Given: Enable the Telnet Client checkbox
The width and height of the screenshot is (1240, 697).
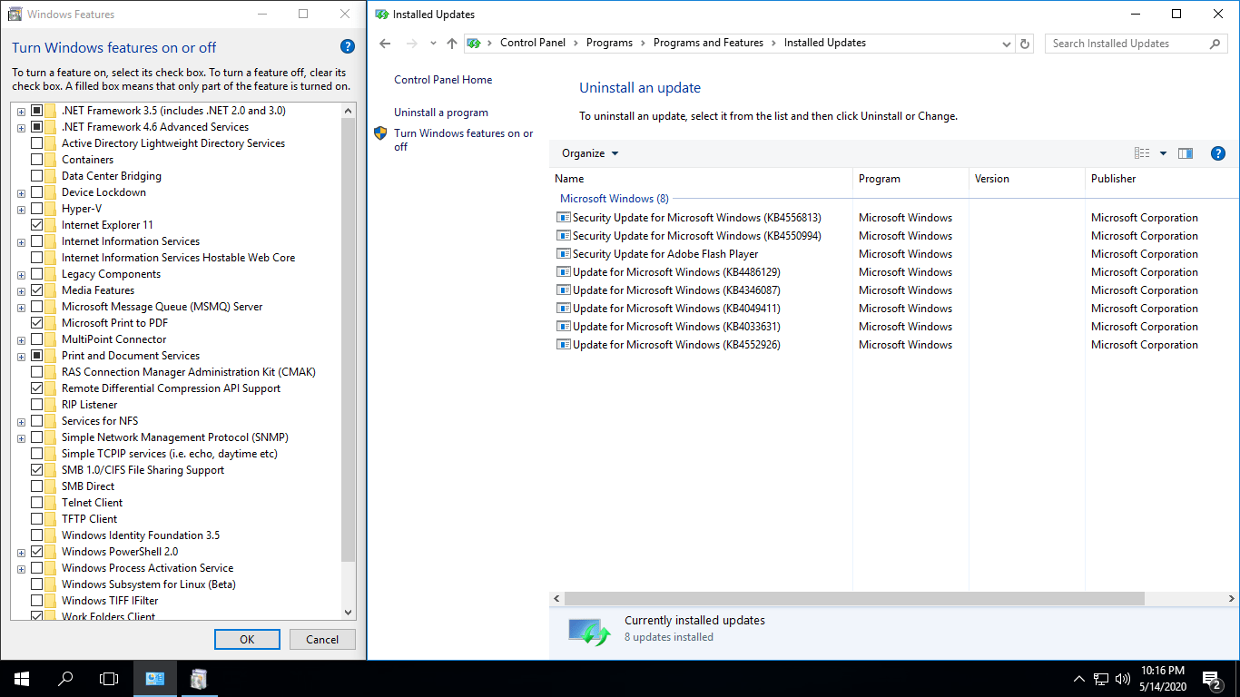Looking at the screenshot, I should tap(36, 503).
